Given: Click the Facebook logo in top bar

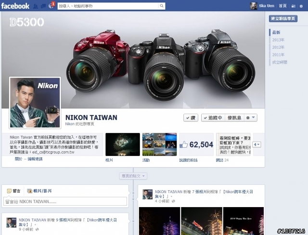Looking at the screenshot, I should (15, 6).
